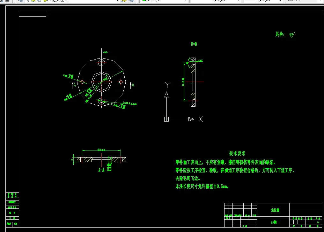Select the A-A section view label
Image resolution: width=324 pixels, height=232 pixels.
click(101, 170)
